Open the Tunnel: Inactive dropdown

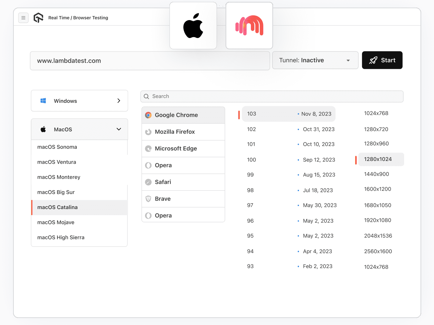[315, 60]
